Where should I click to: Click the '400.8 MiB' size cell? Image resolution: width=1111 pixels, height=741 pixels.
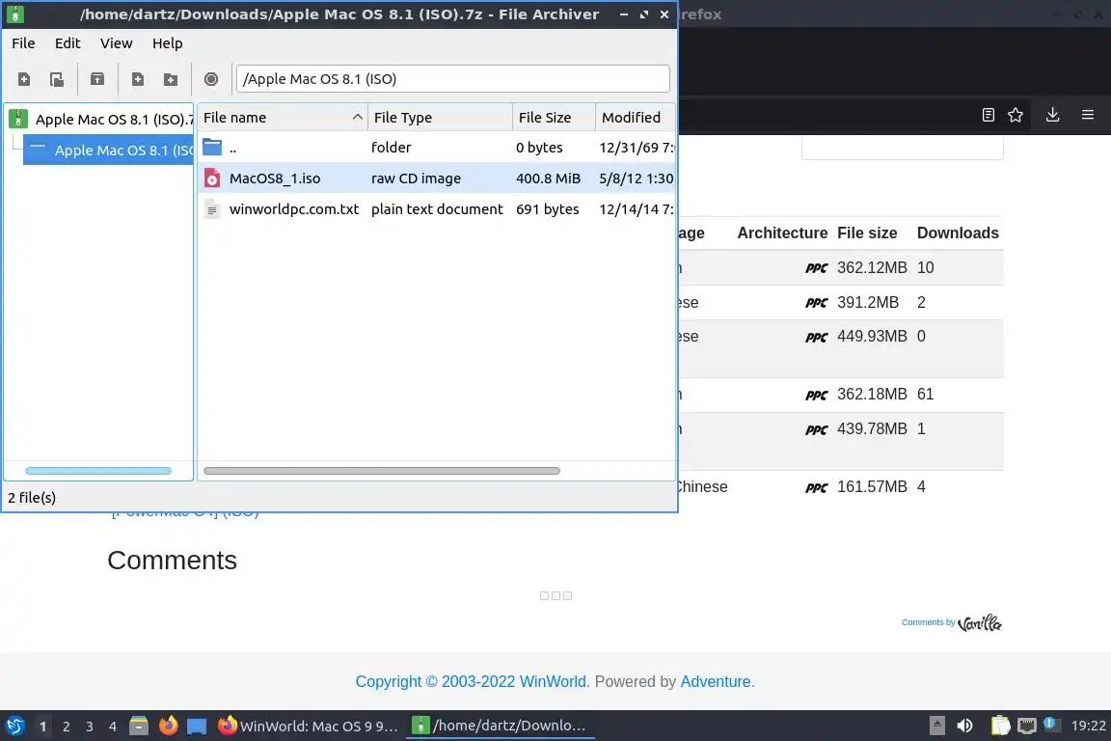(548, 178)
